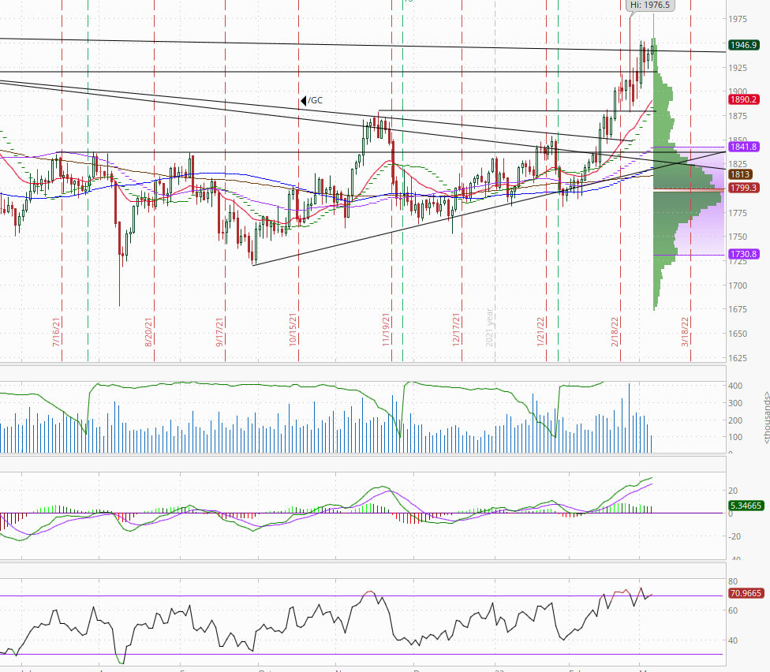Click the green 1946.9 last-price label

click(x=743, y=45)
